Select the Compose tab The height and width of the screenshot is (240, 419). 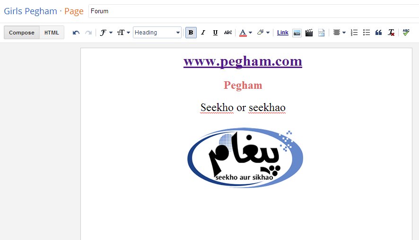pos(22,33)
